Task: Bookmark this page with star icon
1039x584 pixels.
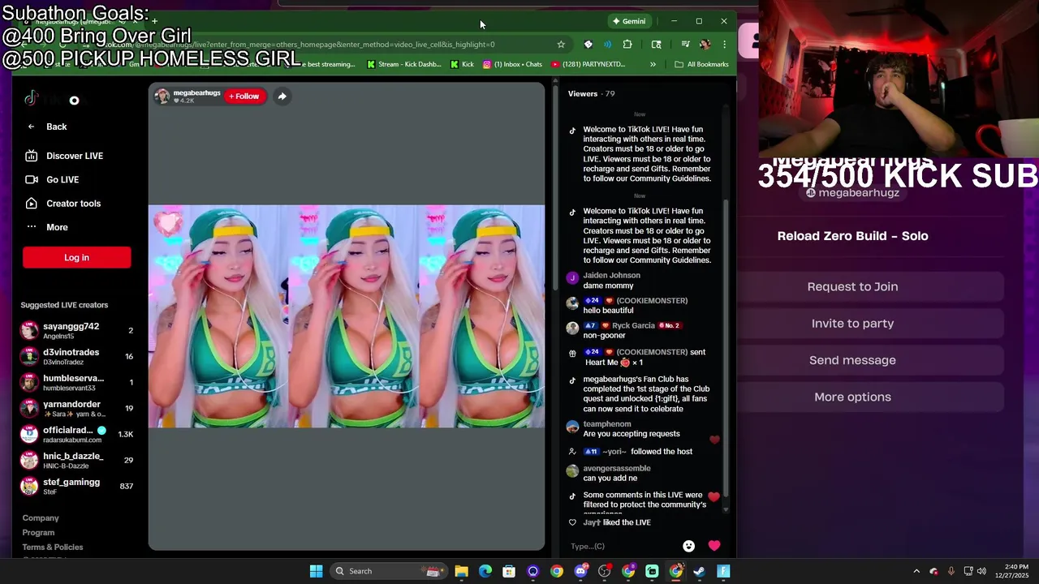Action: point(561,45)
